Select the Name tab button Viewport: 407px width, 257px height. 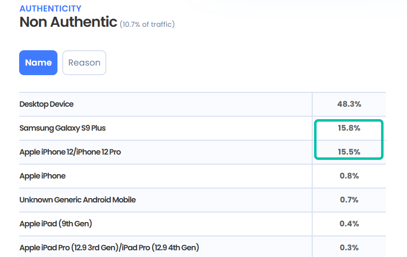(x=38, y=63)
